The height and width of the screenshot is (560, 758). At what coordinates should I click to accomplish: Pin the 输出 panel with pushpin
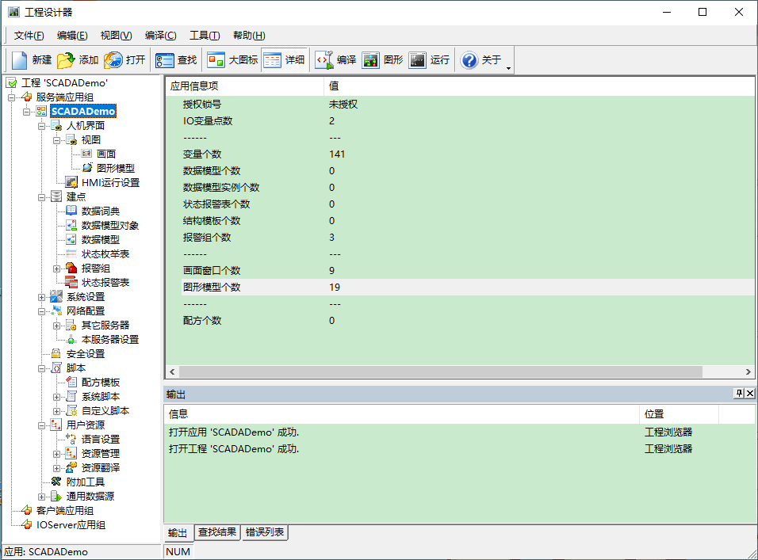pos(738,394)
